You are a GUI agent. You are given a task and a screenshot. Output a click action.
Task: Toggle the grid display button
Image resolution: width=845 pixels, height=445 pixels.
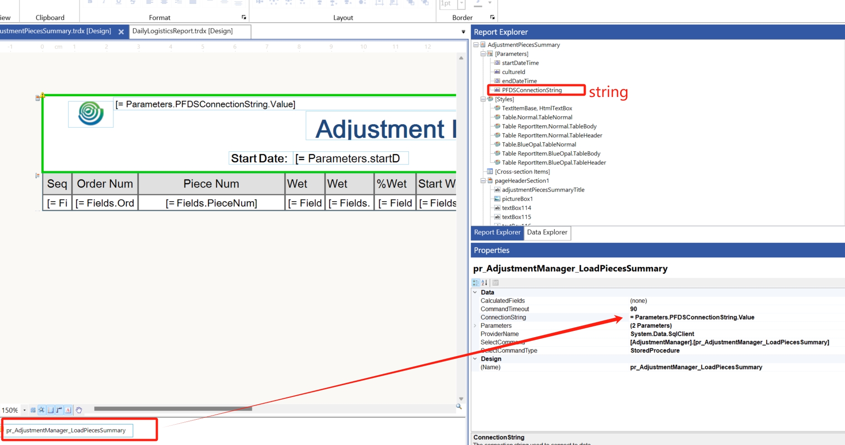[x=33, y=410]
